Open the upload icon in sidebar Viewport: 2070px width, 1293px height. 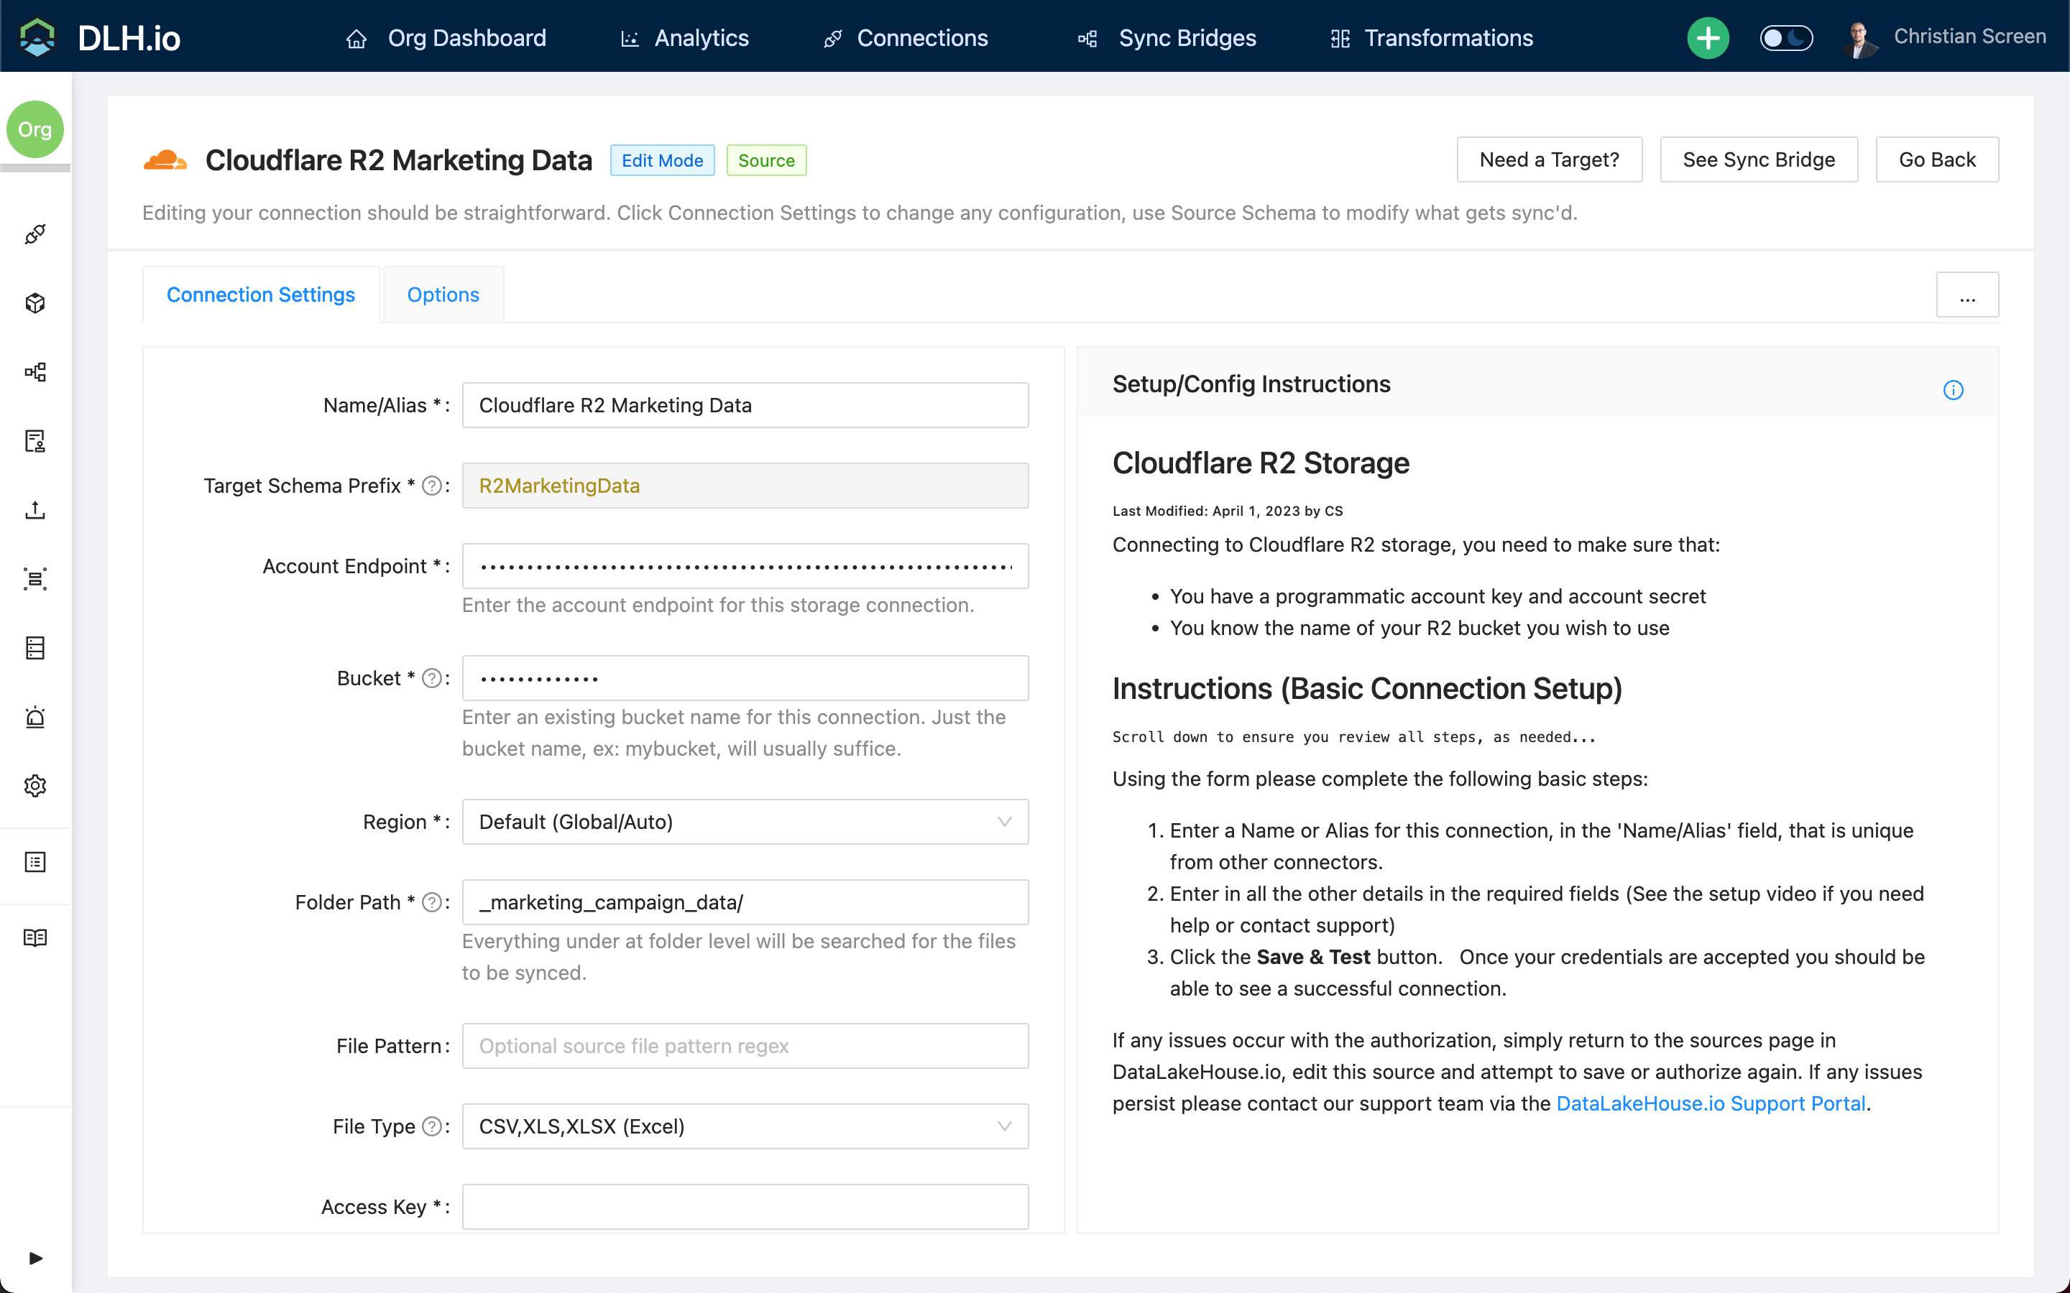pyautogui.click(x=35, y=511)
